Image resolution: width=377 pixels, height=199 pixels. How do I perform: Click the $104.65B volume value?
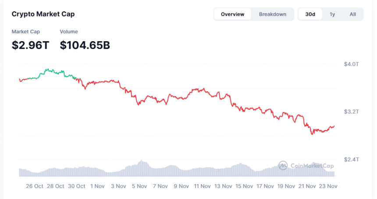click(x=85, y=44)
